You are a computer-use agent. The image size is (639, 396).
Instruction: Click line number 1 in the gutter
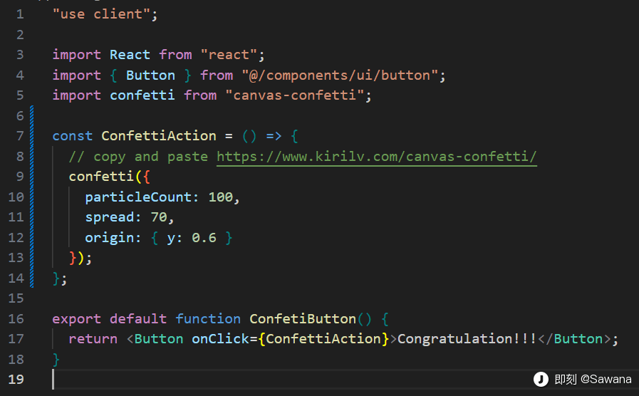(x=19, y=14)
